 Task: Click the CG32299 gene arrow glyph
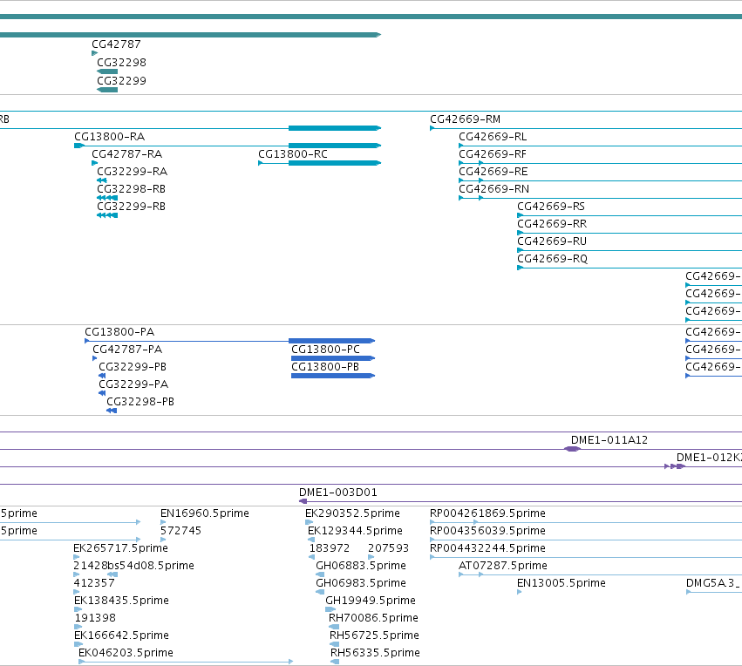(107, 90)
